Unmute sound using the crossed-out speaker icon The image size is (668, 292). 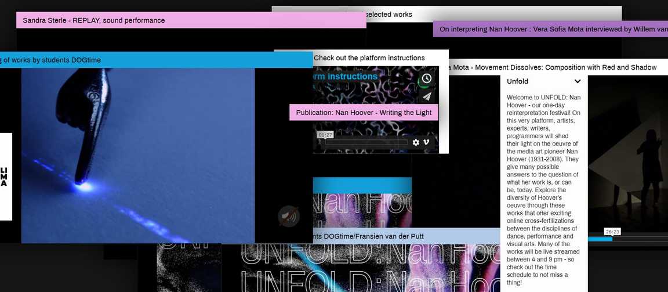point(289,216)
